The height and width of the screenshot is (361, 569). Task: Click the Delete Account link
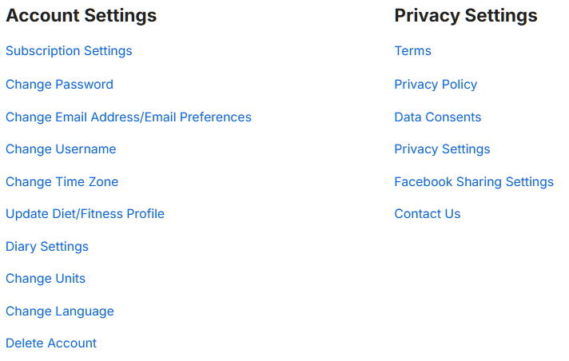51,343
